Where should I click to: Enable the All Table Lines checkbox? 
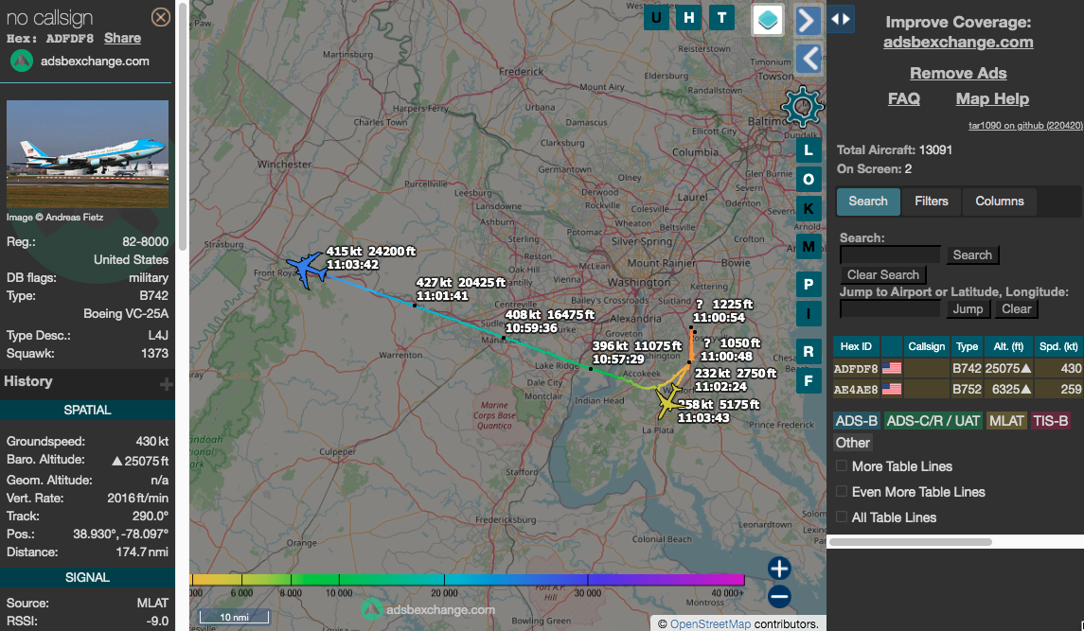(842, 517)
